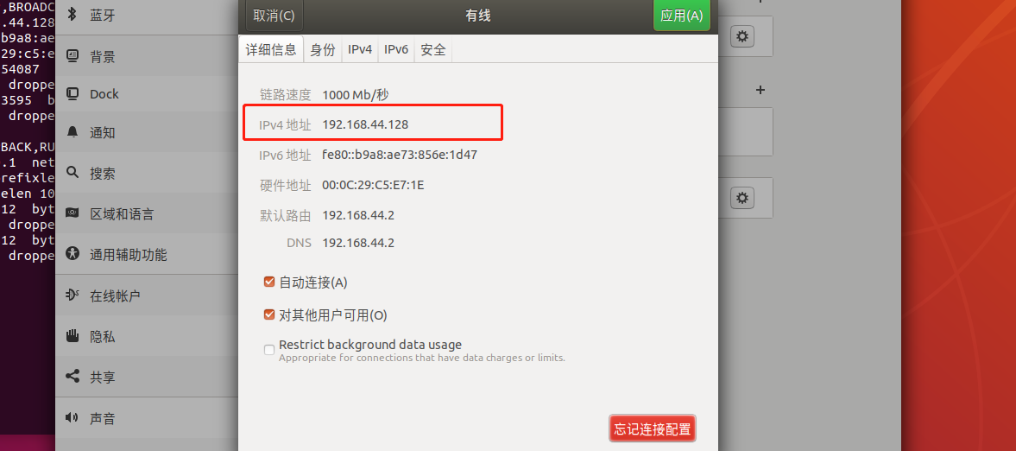Click the 链路速度 value 1000 Mb/秒

[x=355, y=95]
